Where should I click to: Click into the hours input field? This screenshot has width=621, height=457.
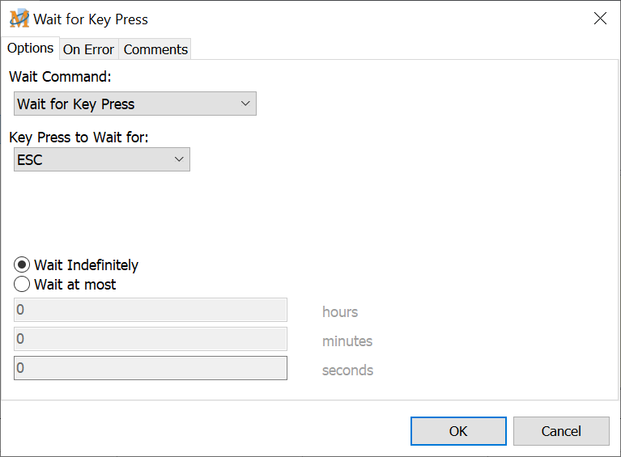151,311
